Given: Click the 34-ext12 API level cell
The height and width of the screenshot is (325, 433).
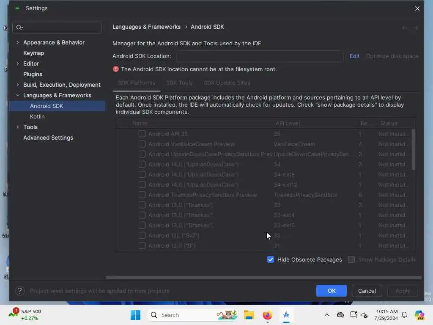Looking at the screenshot, I should coord(285,185).
